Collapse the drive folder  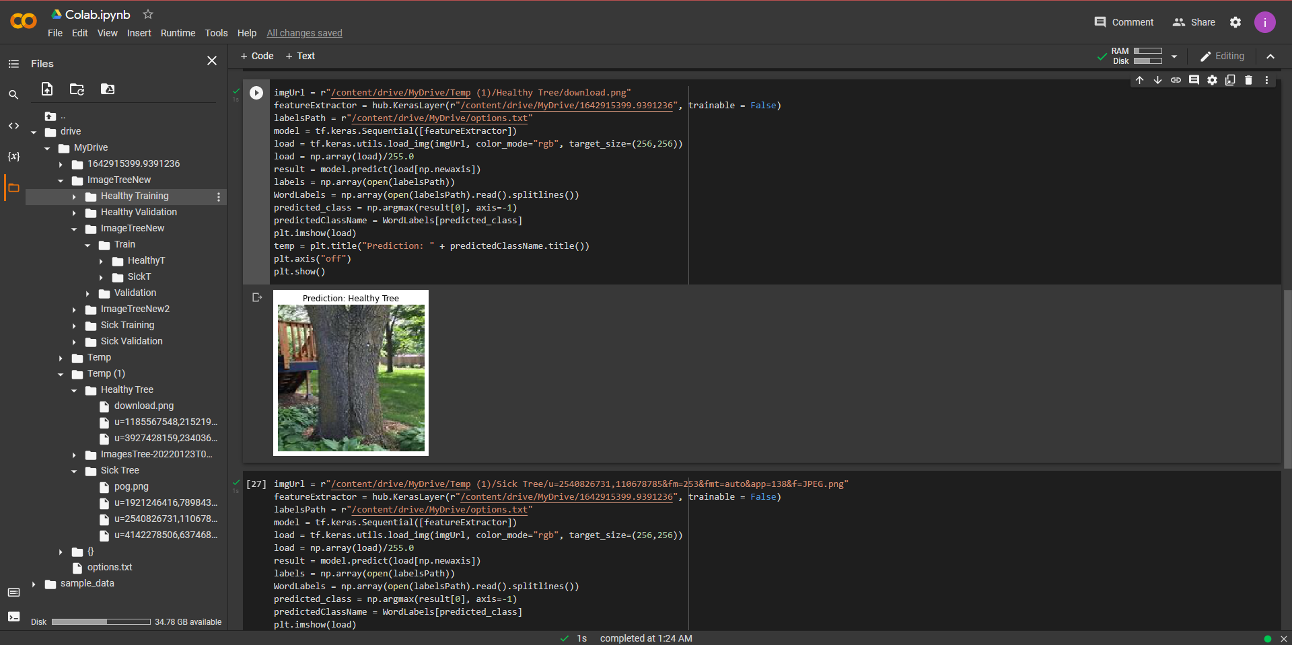(34, 132)
